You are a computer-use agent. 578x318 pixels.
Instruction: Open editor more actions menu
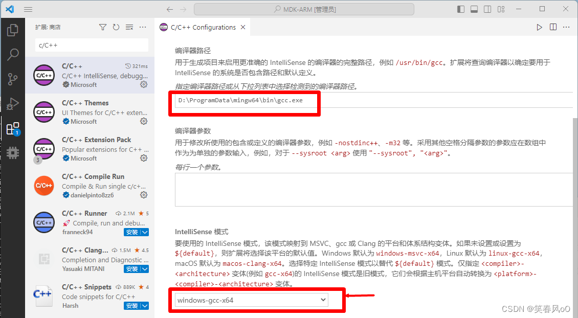[x=566, y=27]
